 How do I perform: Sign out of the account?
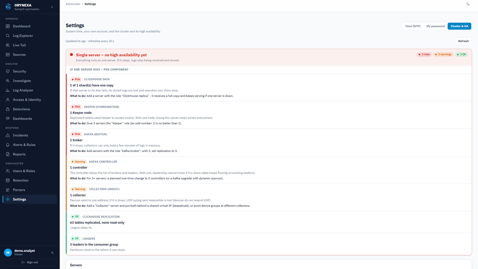30,262
